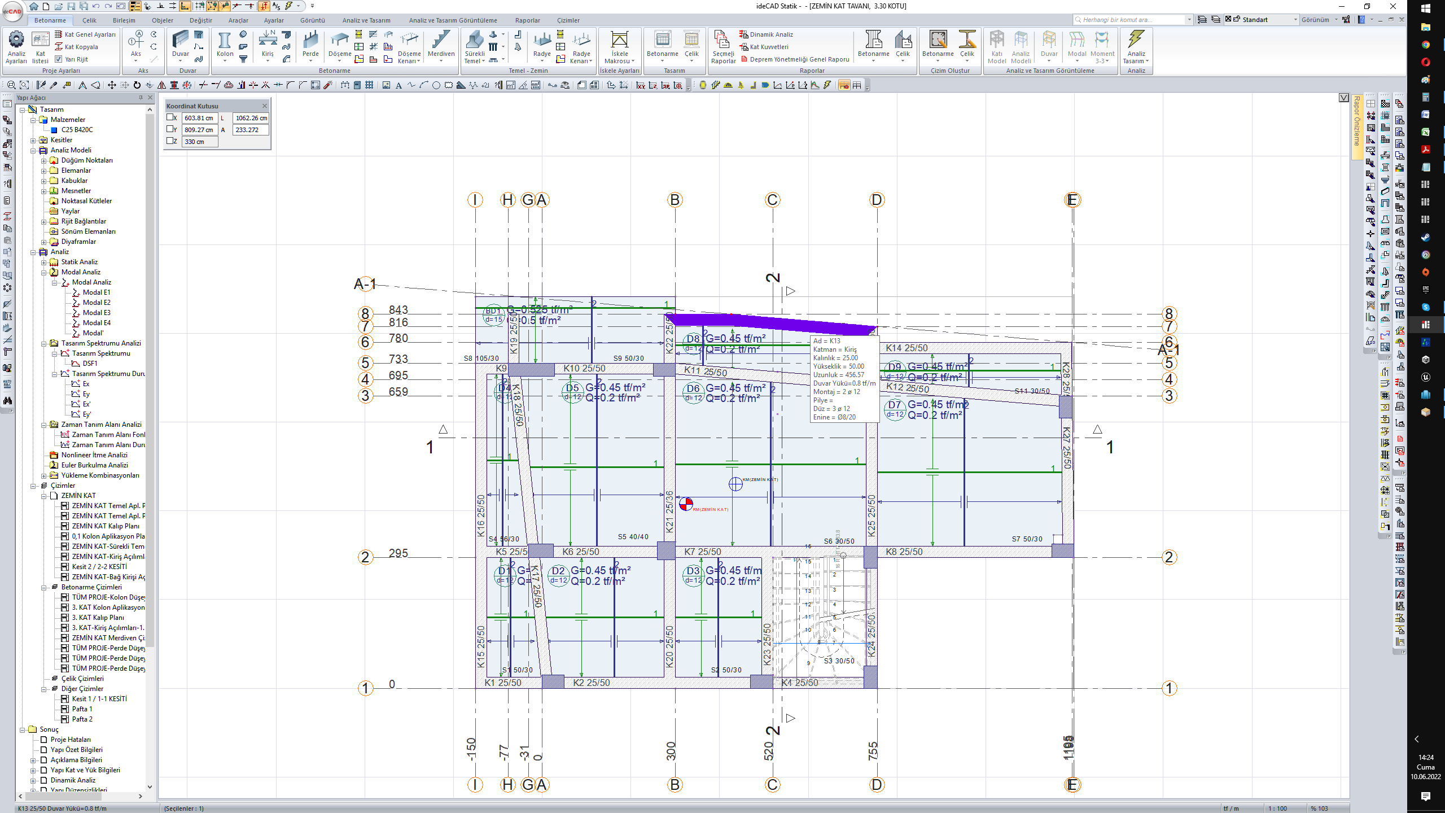Screen dimensions: 1445x813
Task: Open the Sürekli Temel foundation tool
Action: coord(475,47)
